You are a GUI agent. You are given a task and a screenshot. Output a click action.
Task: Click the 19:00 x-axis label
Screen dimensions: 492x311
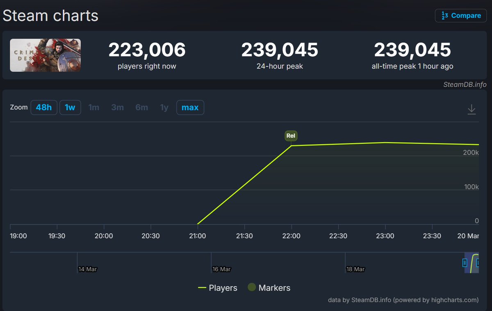click(x=18, y=236)
